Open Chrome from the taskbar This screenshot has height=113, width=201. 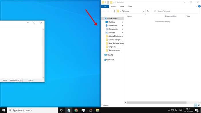[x=76, y=110]
